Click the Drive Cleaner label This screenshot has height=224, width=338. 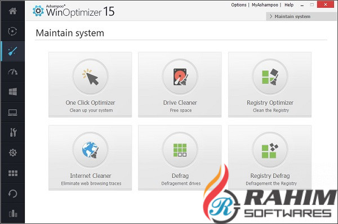coord(180,103)
